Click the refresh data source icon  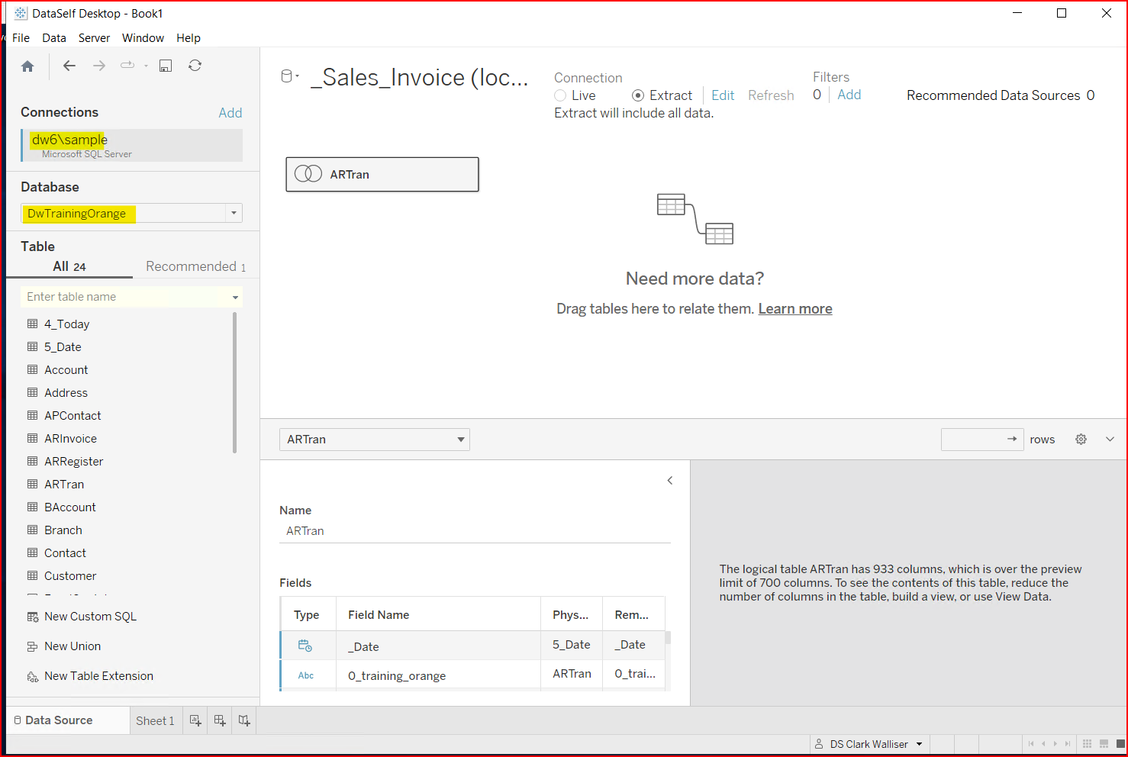click(195, 66)
